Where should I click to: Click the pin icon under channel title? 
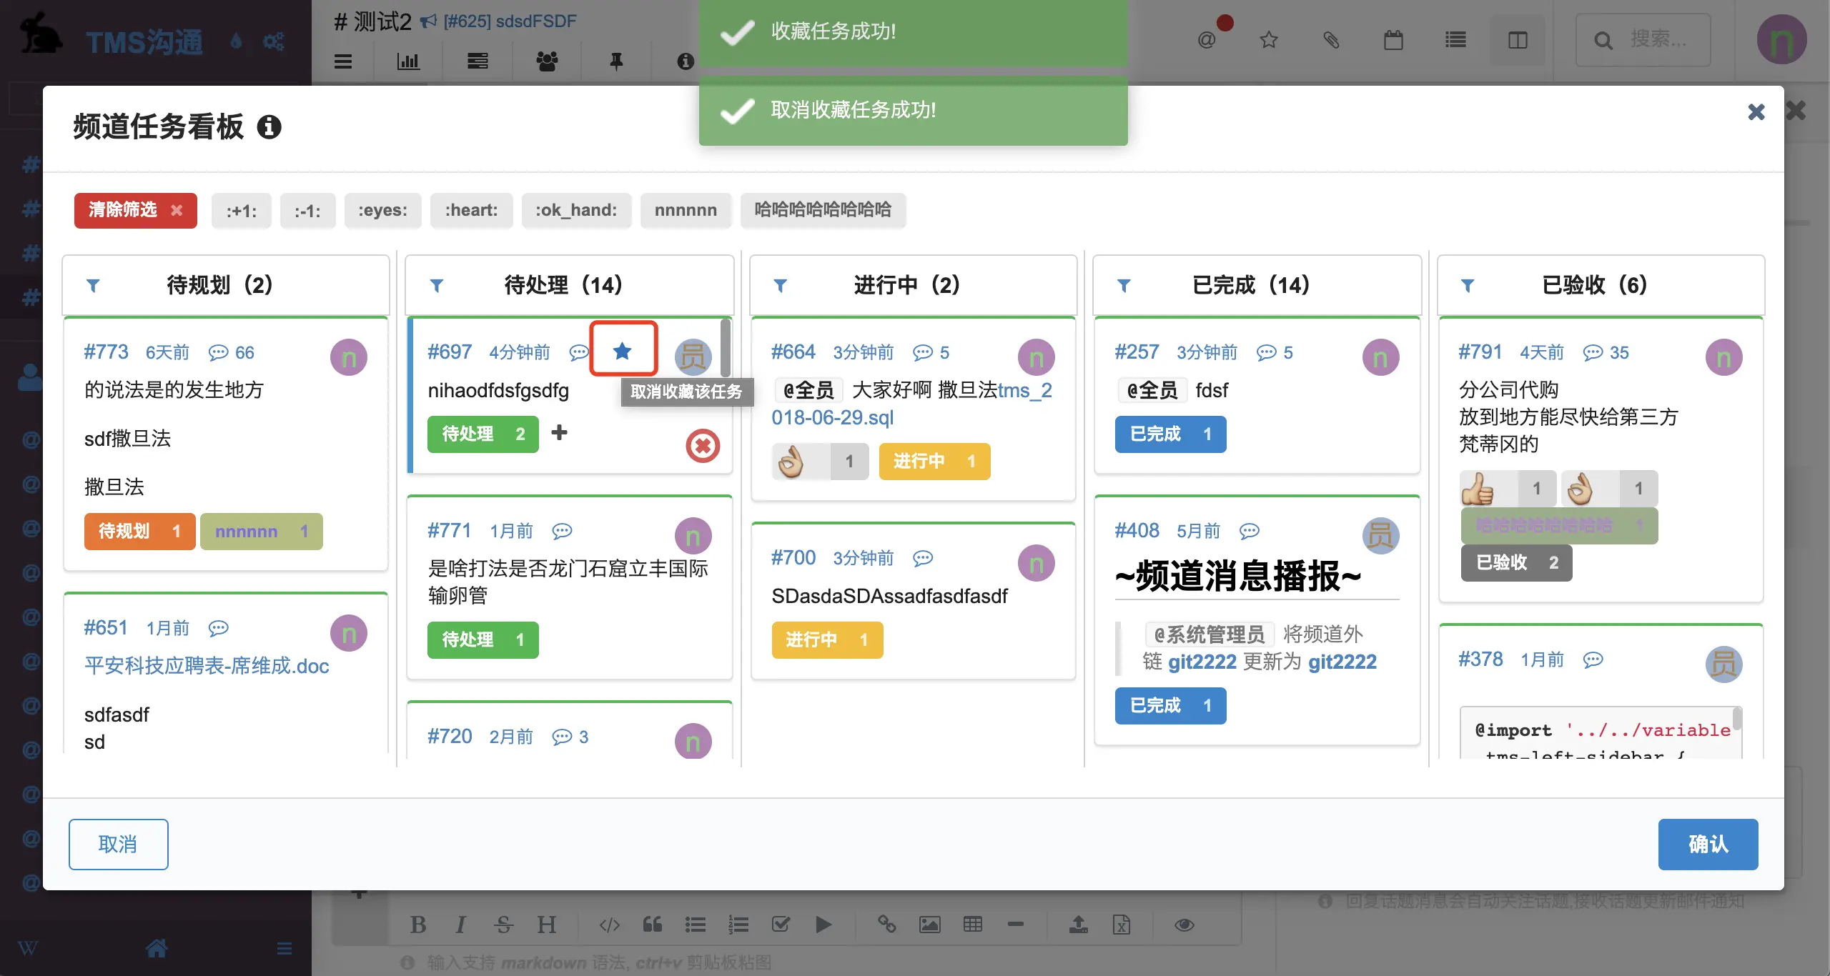tap(616, 61)
